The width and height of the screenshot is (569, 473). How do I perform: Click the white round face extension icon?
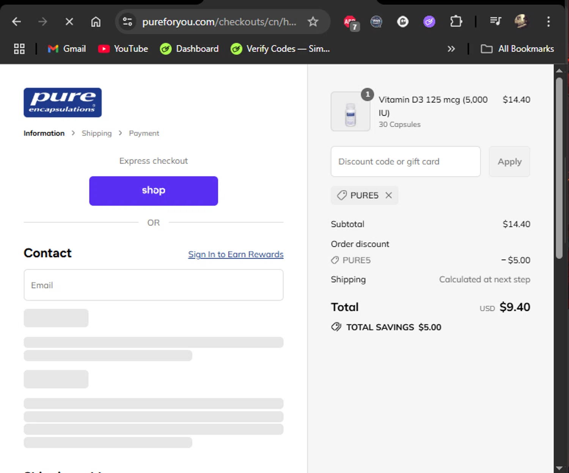(x=403, y=22)
